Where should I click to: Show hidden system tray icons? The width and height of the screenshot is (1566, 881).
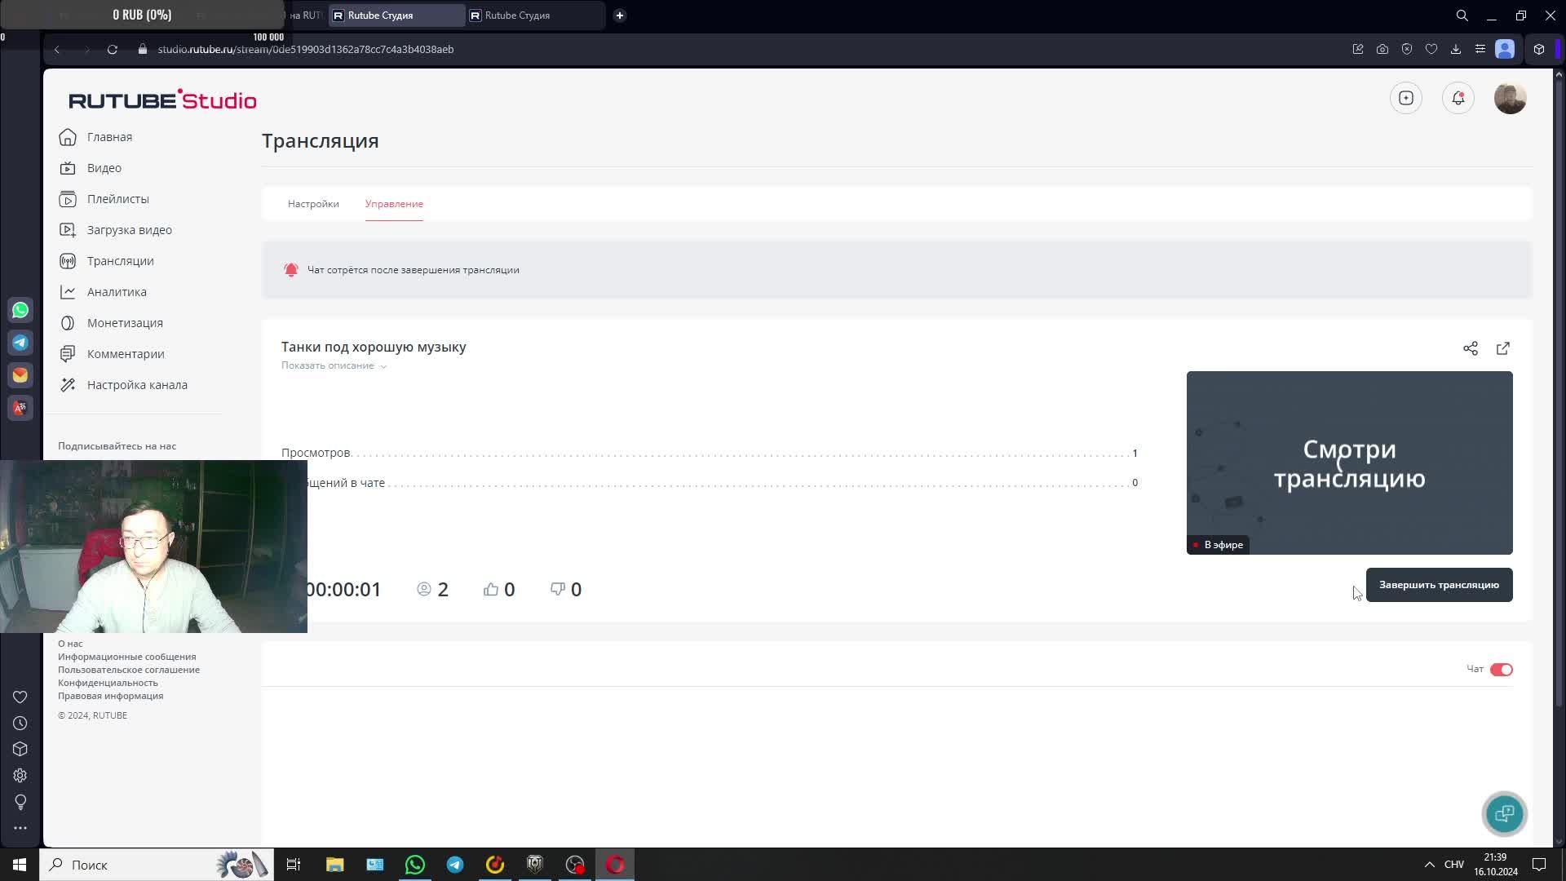coord(1429,865)
